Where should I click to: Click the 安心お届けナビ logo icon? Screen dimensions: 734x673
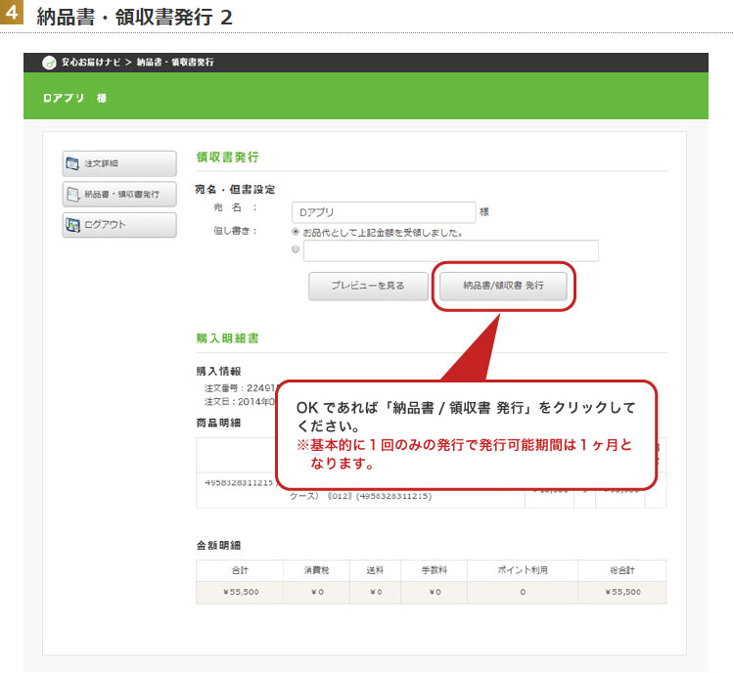tap(49, 63)
